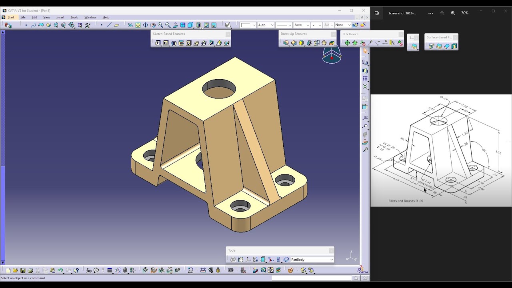Open the point symbol dropdown
This screenshot has height=288, width=512.
tap(320, 25)
